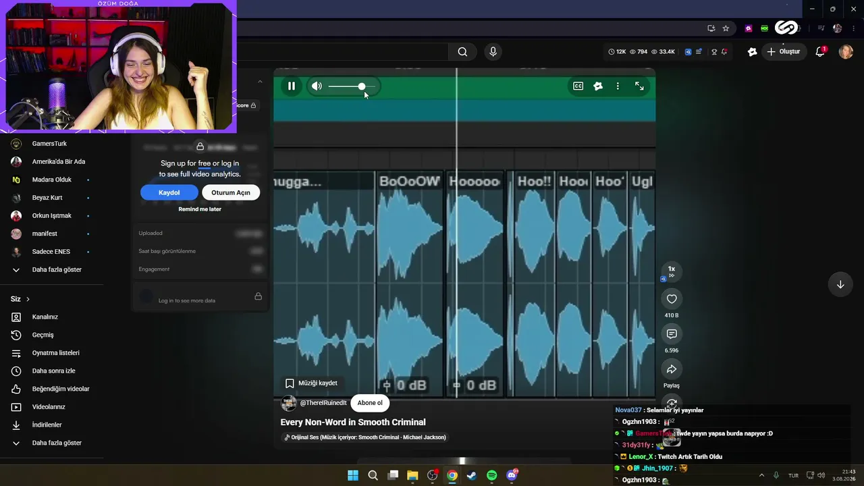Start voice search with the microphone

pyautogui.click(x=493, y=52)
